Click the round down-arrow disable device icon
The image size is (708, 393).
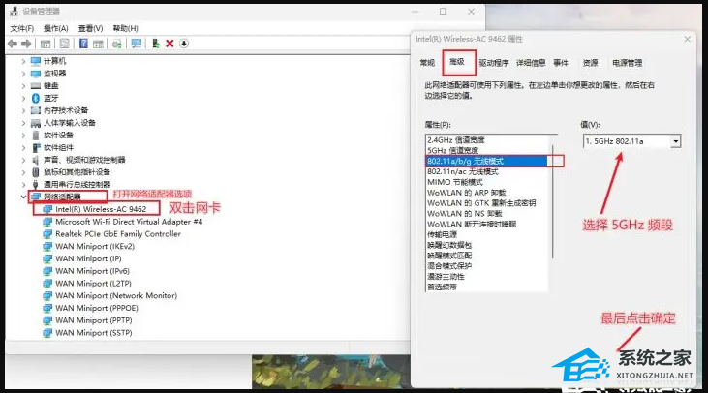click(184, 44)
